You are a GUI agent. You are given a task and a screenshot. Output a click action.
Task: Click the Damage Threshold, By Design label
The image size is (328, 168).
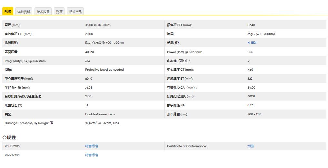[27, 123]
